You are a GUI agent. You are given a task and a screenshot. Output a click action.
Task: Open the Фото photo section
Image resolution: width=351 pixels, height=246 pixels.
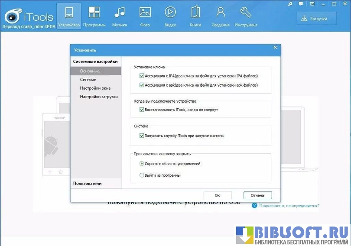click(145, 16)
